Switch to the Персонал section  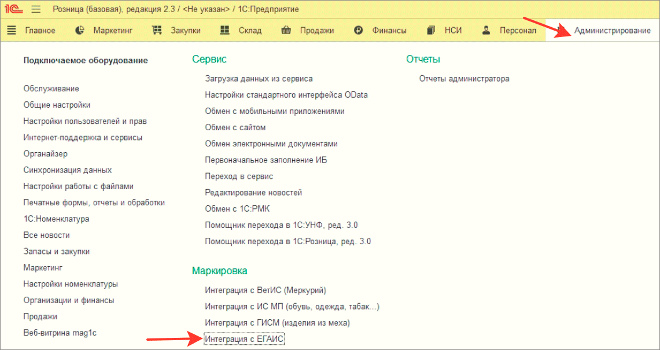click(518, 30)
